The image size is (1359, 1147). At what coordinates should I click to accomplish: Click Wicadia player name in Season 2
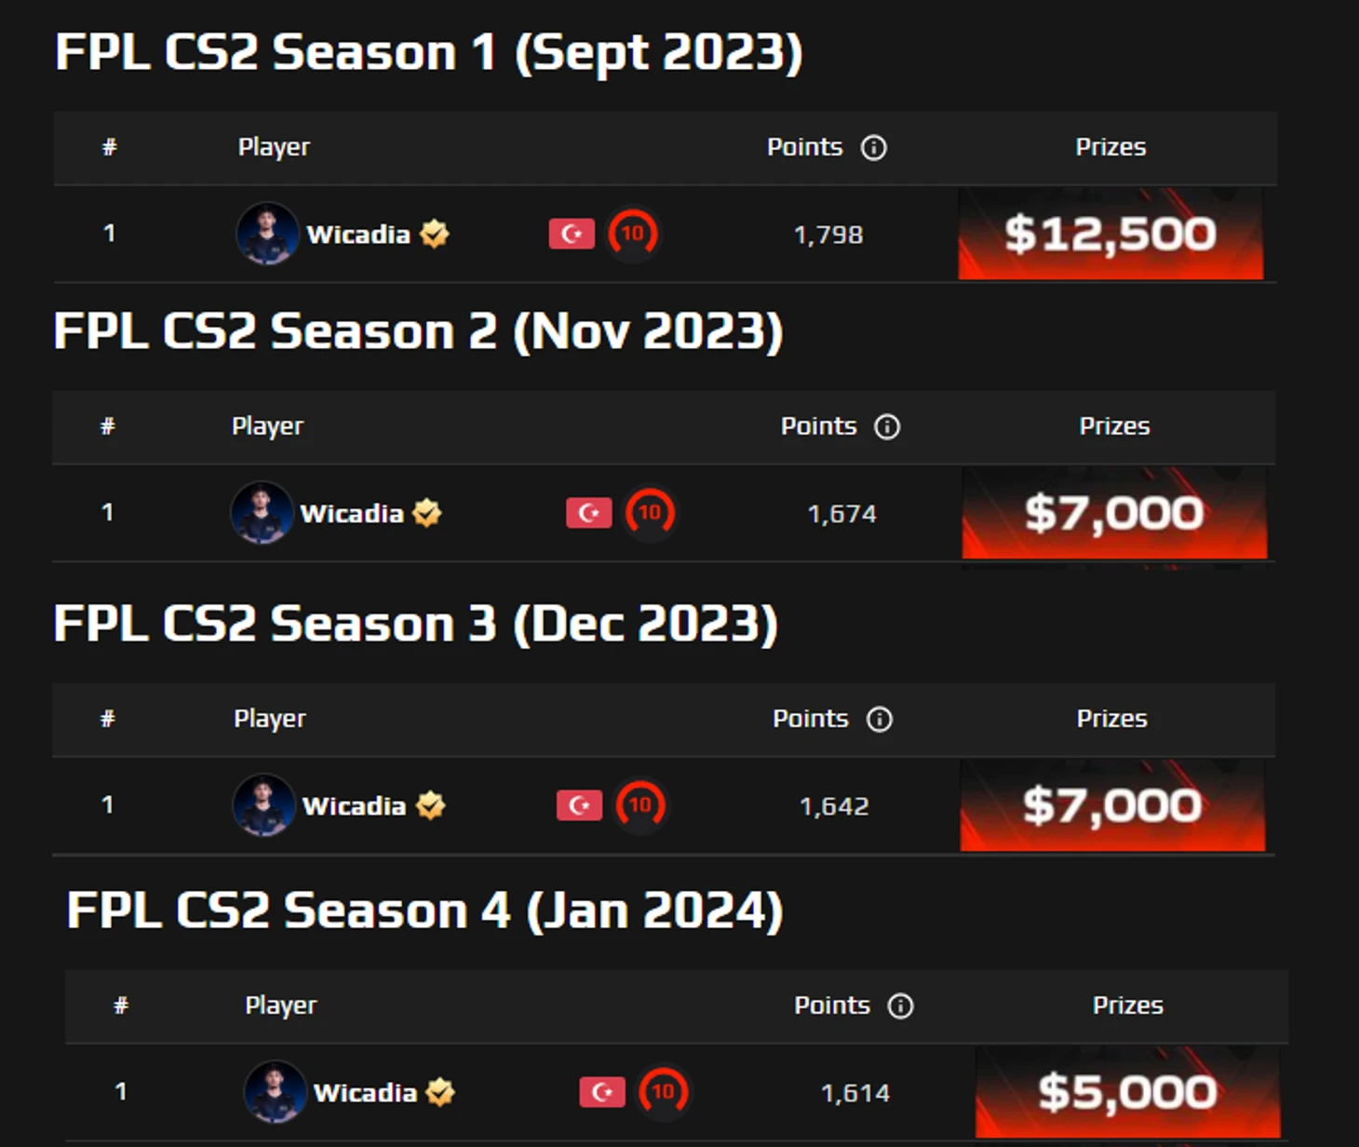352,513
